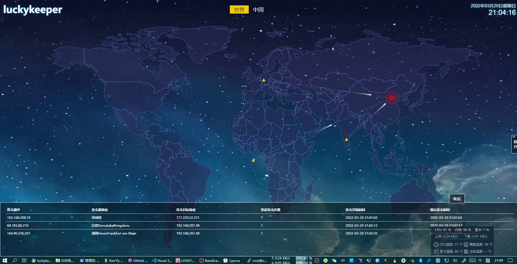The width and height of the screenshot is (517, 264).
Task: Open Visual Studio Code from the taskbar
Action: [162, 260]
